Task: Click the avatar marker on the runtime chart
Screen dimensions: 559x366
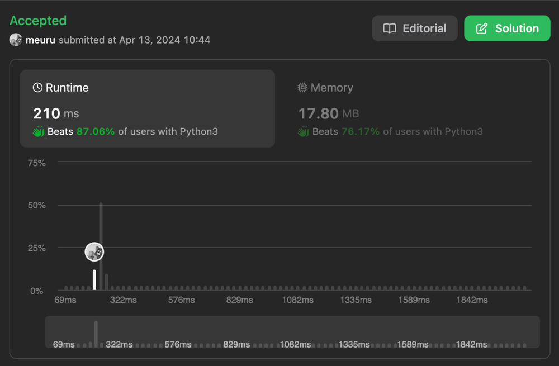Action: pyautogui.click(x=94, y=252)
